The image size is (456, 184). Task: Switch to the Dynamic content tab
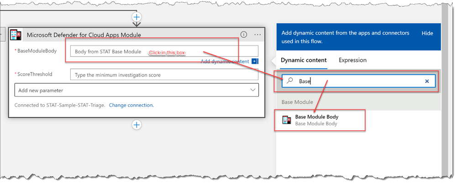click(x=304, y=60)
